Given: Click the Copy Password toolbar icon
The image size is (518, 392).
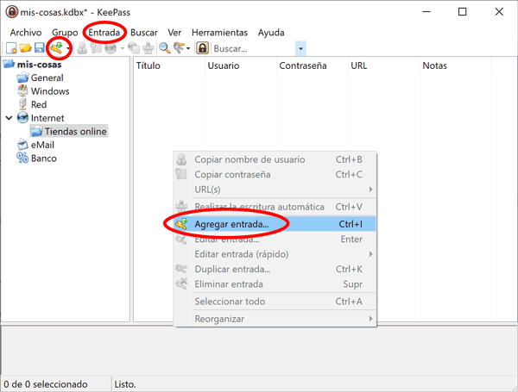Looking at the screenshot, I should coord(96,48).
